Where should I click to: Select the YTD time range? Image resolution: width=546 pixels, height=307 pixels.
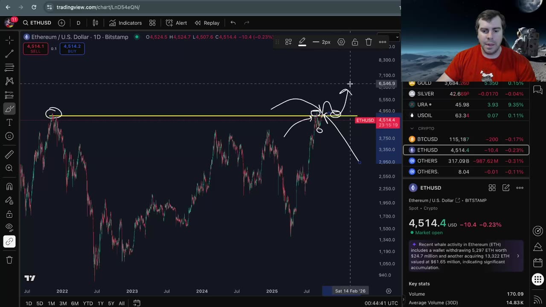[x=88, y=303]
